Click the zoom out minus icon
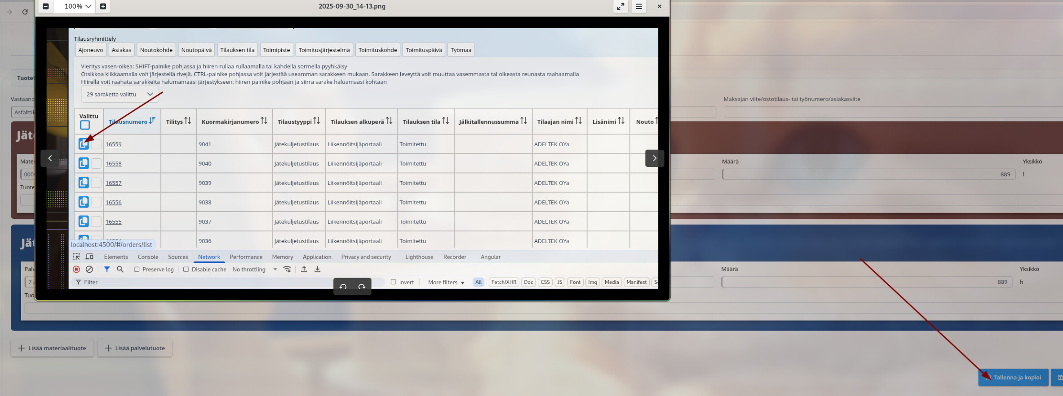1063x396 pixels. point(46,6)
